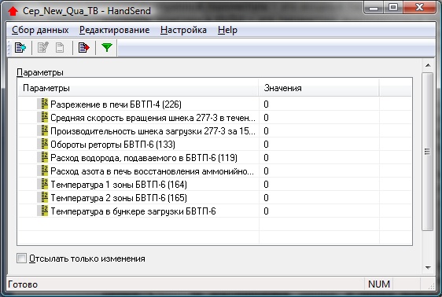This screenshot has height=297, width=442.
Task: Click the green filter funnel icon
Action: [x=107, y=47]
